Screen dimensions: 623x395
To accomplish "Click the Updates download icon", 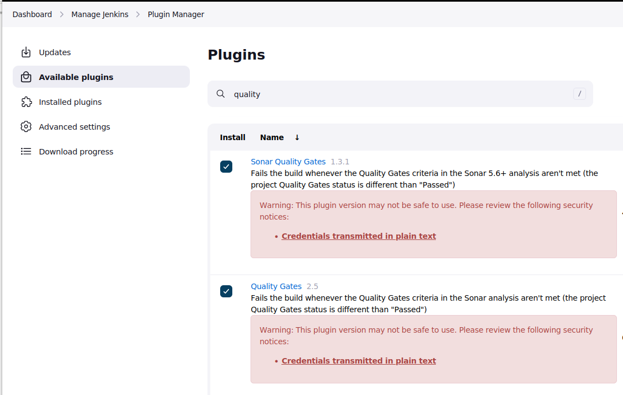I will point(26,52).
